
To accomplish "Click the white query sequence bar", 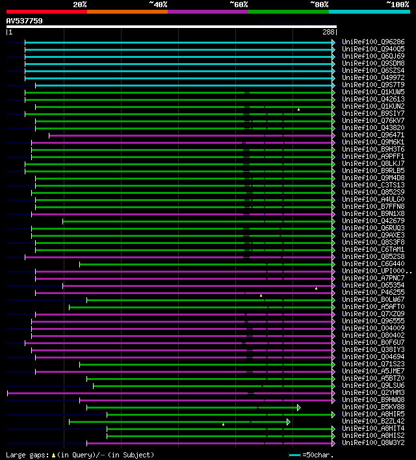I will coord(172,27).
